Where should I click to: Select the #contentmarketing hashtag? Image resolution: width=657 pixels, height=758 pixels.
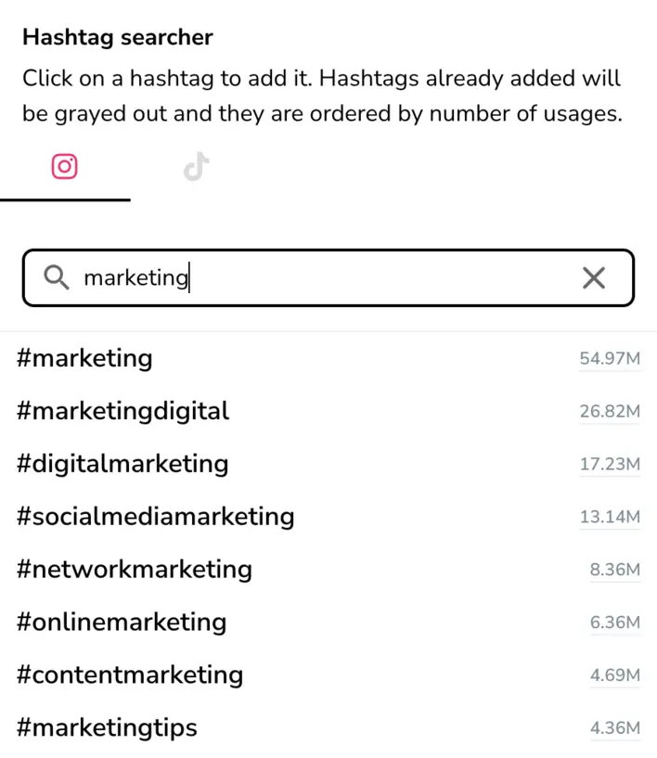pos(130,675)
